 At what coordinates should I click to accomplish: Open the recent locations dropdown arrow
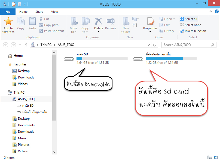pyautogui.click(x=20, y=45)
